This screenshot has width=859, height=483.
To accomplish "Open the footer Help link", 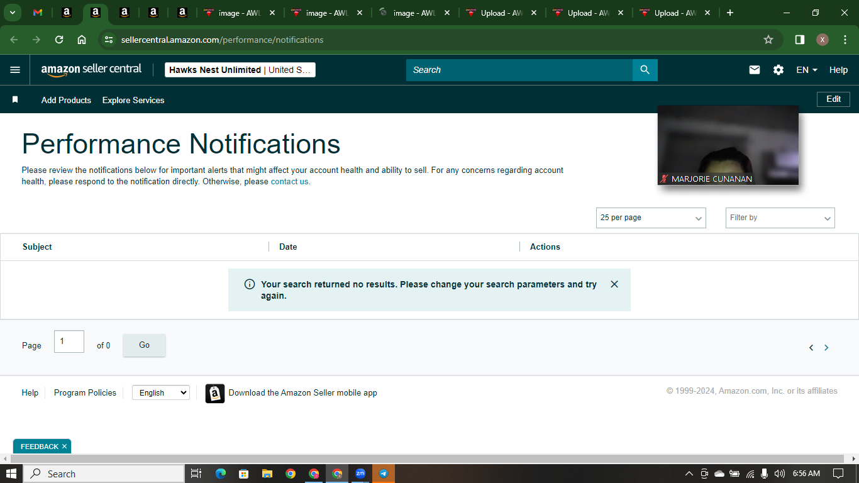I will (x=30, y=392).
